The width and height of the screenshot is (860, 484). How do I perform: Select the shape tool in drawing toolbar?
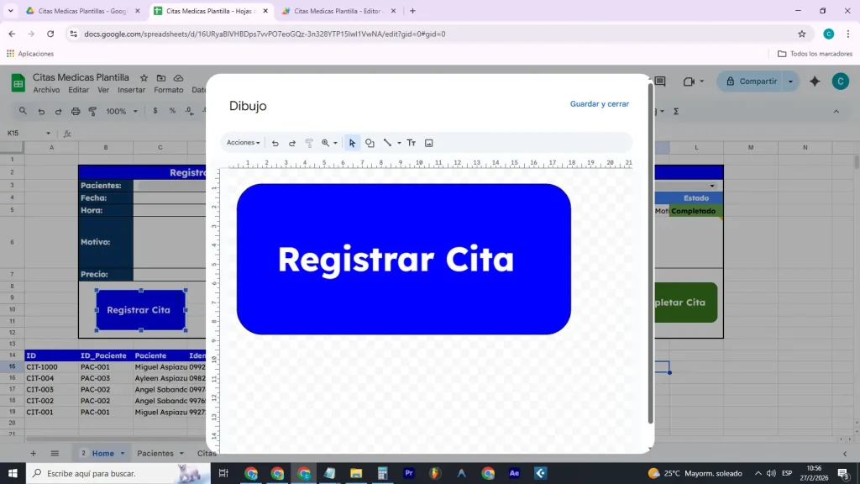coord(370,143)
